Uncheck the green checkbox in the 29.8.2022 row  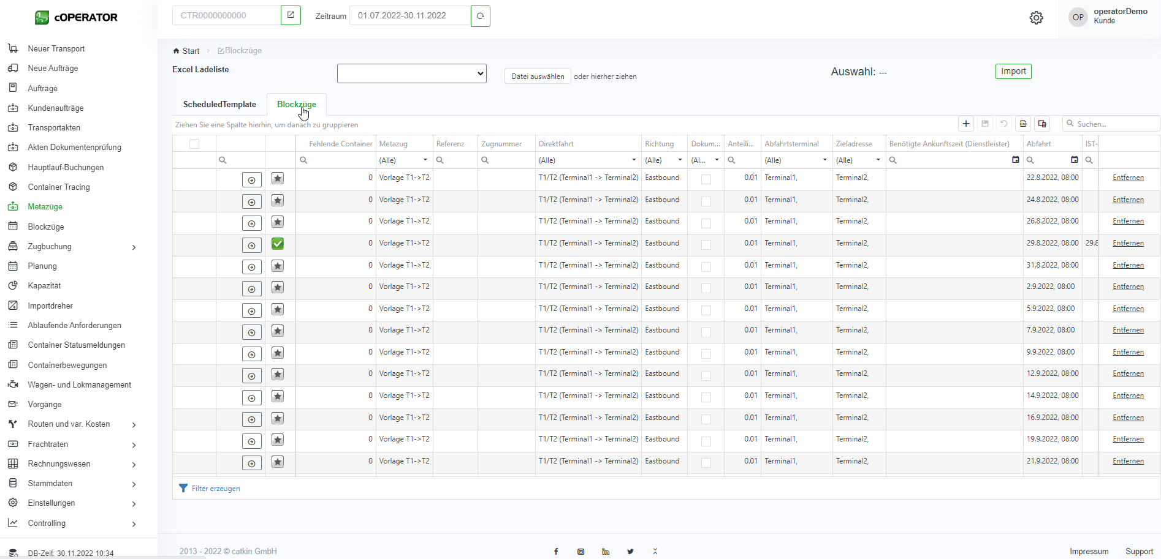[x=278, y=244]
